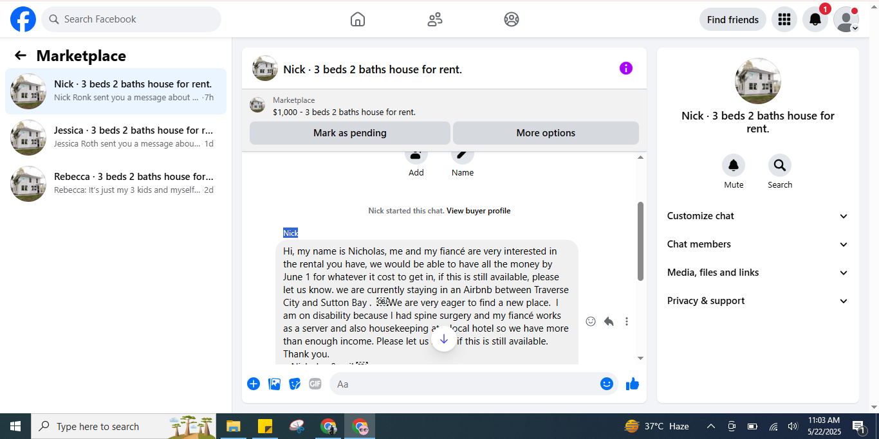Follow the View buyer profile link

click(x=478, y=211)
